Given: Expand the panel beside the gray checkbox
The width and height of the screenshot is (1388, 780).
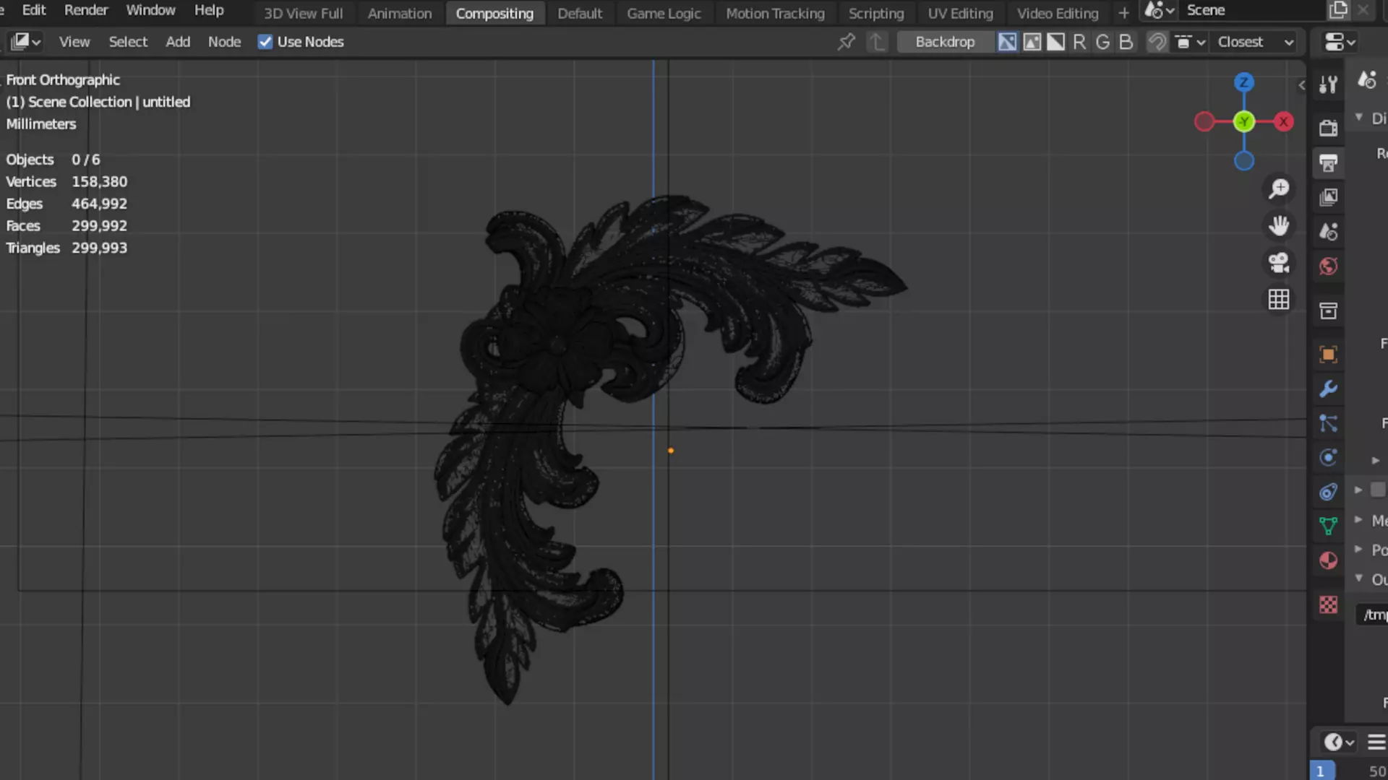Looking at the screenshot, I should pyautogui.click(x=1359, y=490).
